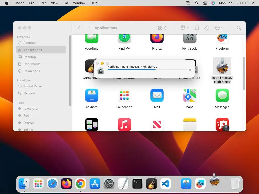Open Control Center in menu bar
Viewport: 259px width, 194px height.
click(x=205, y=3)
